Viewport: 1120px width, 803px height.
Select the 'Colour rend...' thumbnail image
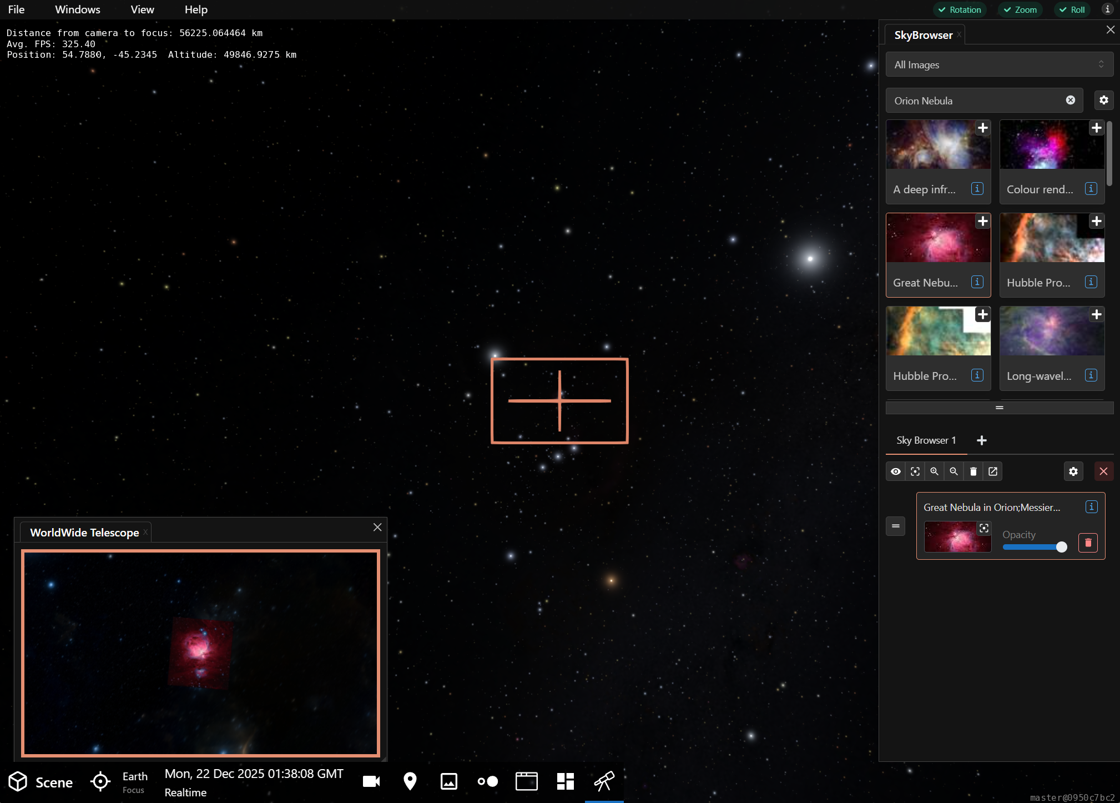pos(1052,145)
